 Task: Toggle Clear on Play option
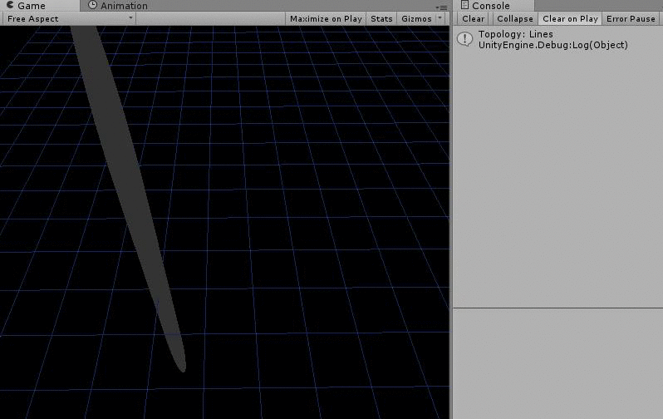[570, 18]
